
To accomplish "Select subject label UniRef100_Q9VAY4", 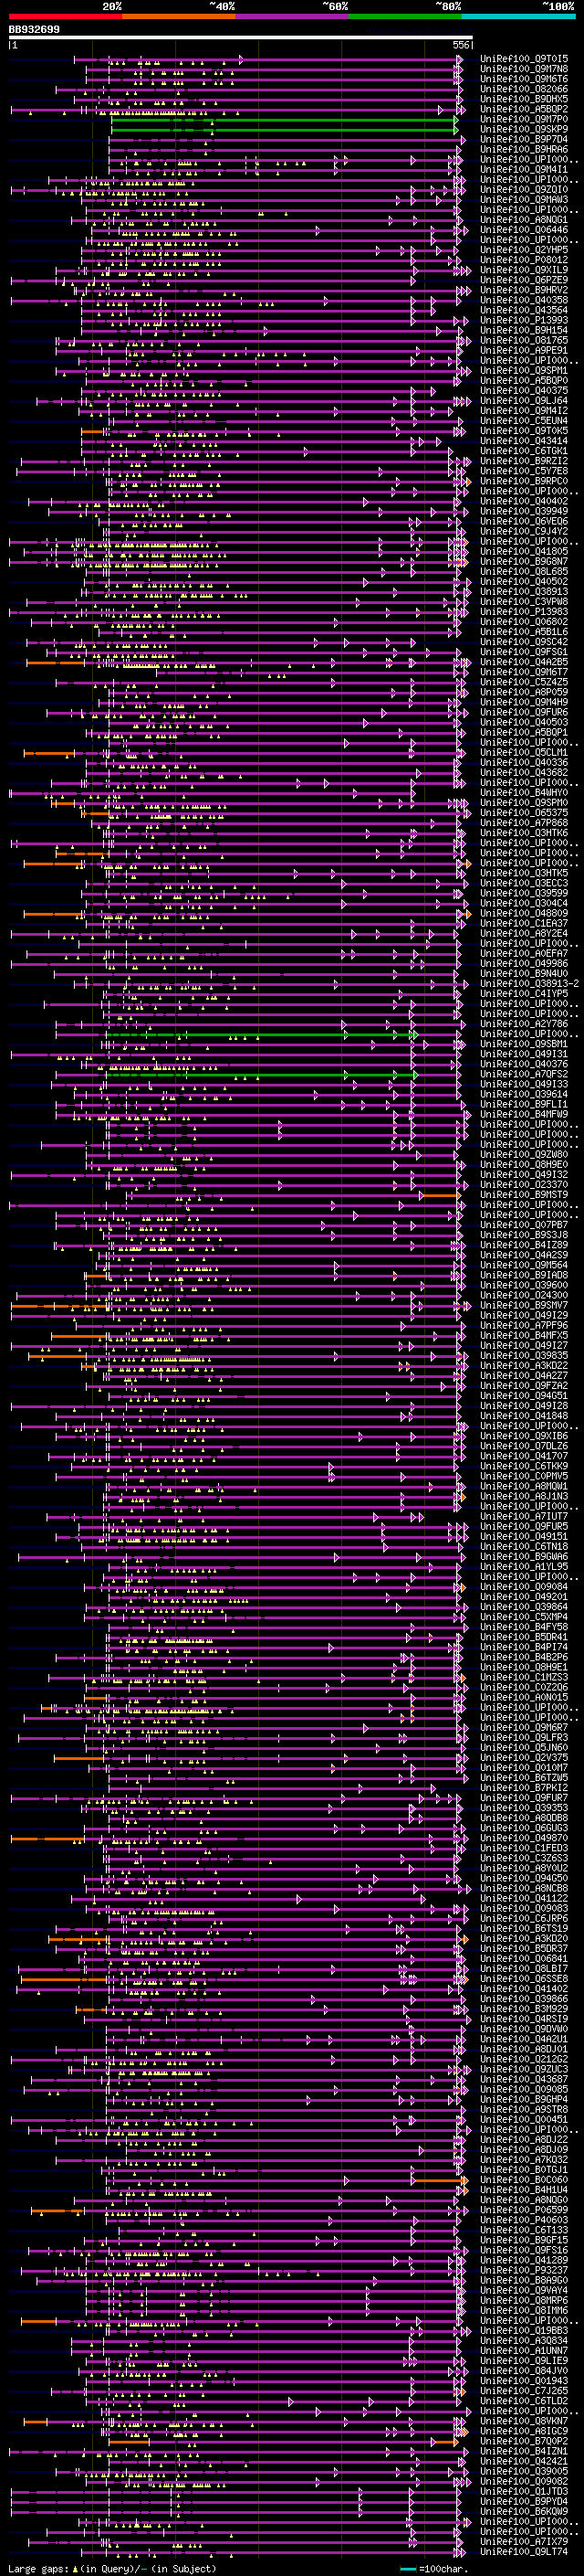I will pyautogui.click(x=524, y=2290).
